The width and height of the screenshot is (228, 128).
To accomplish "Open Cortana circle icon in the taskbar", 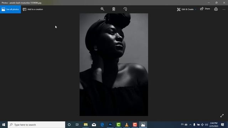I will (69, 125).
